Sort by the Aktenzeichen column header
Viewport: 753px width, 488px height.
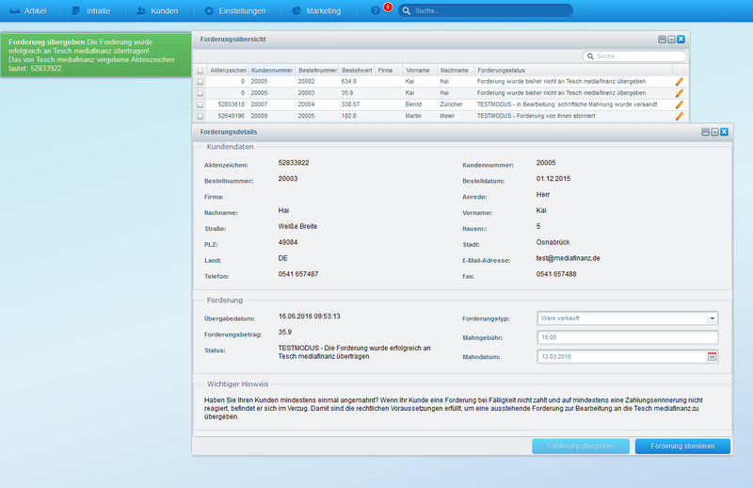228,71
